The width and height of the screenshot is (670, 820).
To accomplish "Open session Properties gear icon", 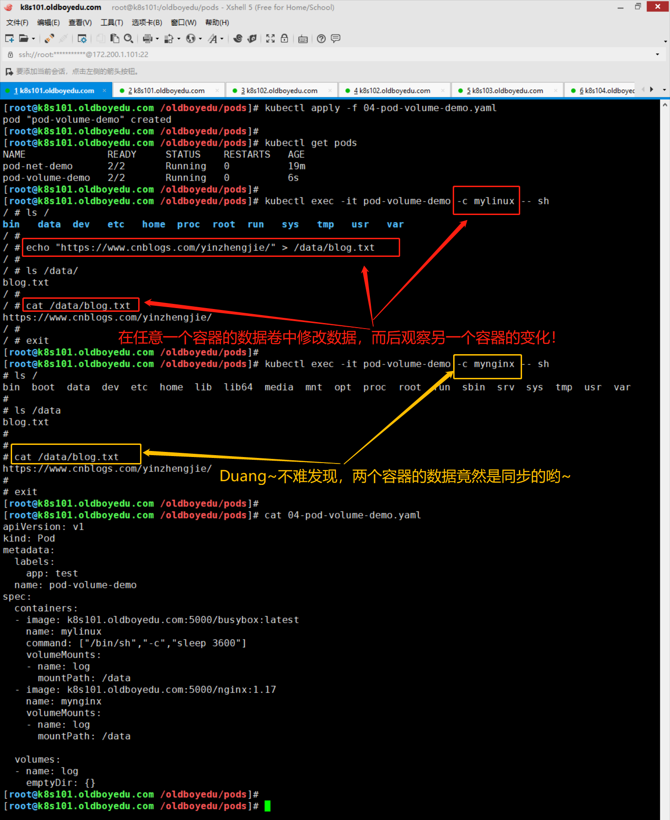I will point(82,39).
